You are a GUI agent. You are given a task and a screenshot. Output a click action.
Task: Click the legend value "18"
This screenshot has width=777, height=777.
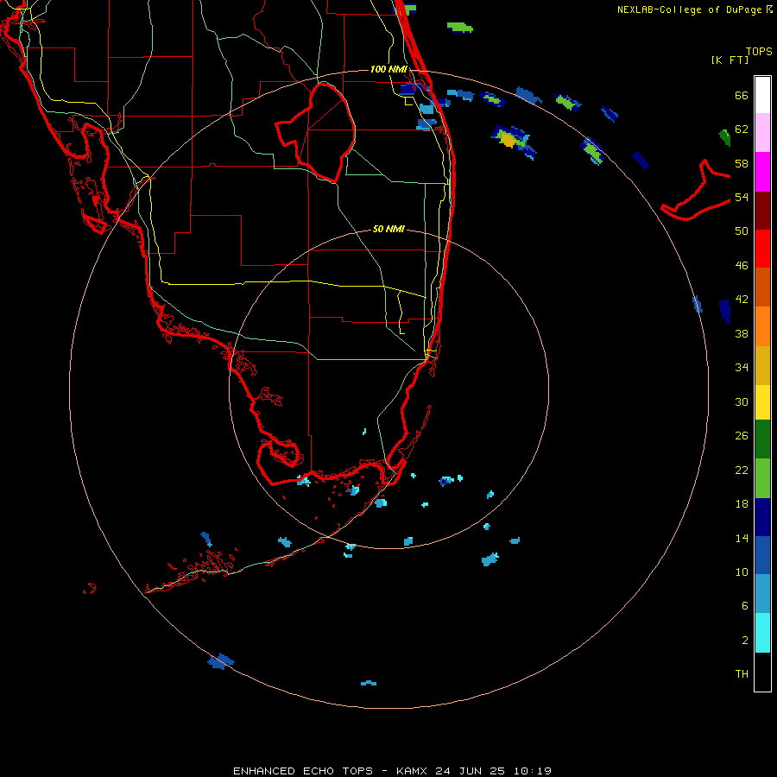tap(742, 504)
